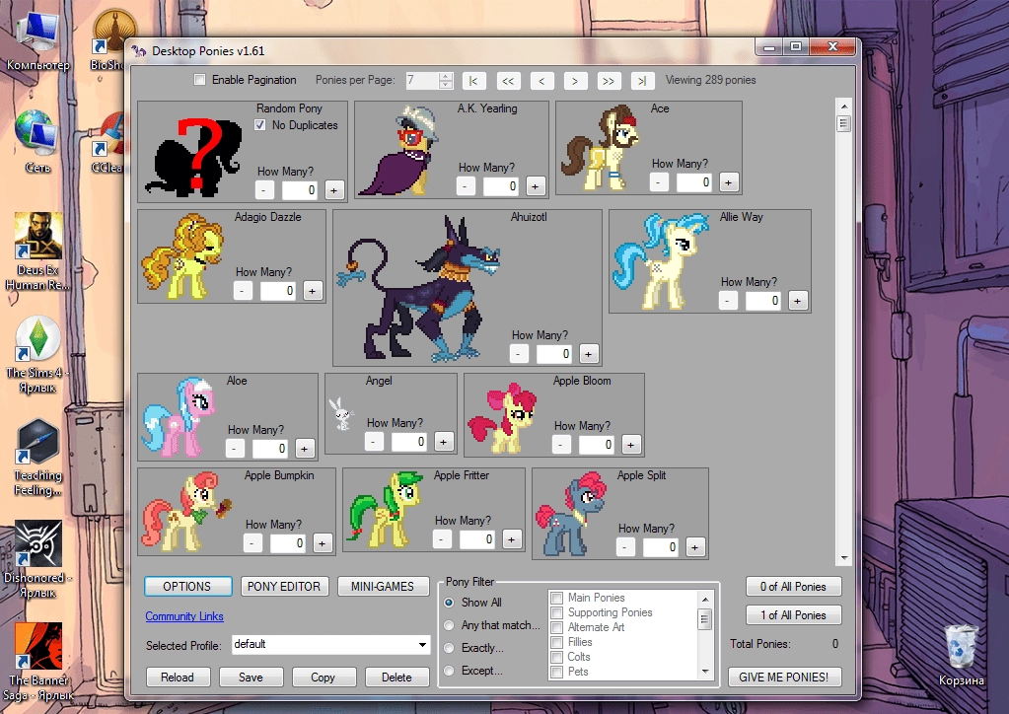Open the Корзина recycle bin icon
This screenshot has width=1009, height=714.
(962, 655)
